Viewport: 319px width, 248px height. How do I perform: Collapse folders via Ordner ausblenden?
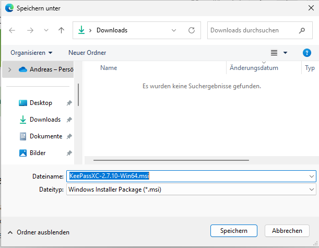[x=38, y=232]
